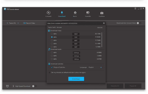
Task: Click the 27.09MB file size text
Action: 98,37
